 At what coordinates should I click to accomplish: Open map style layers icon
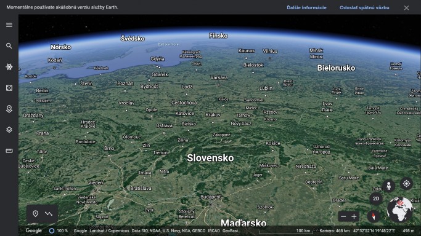(9, 130)
